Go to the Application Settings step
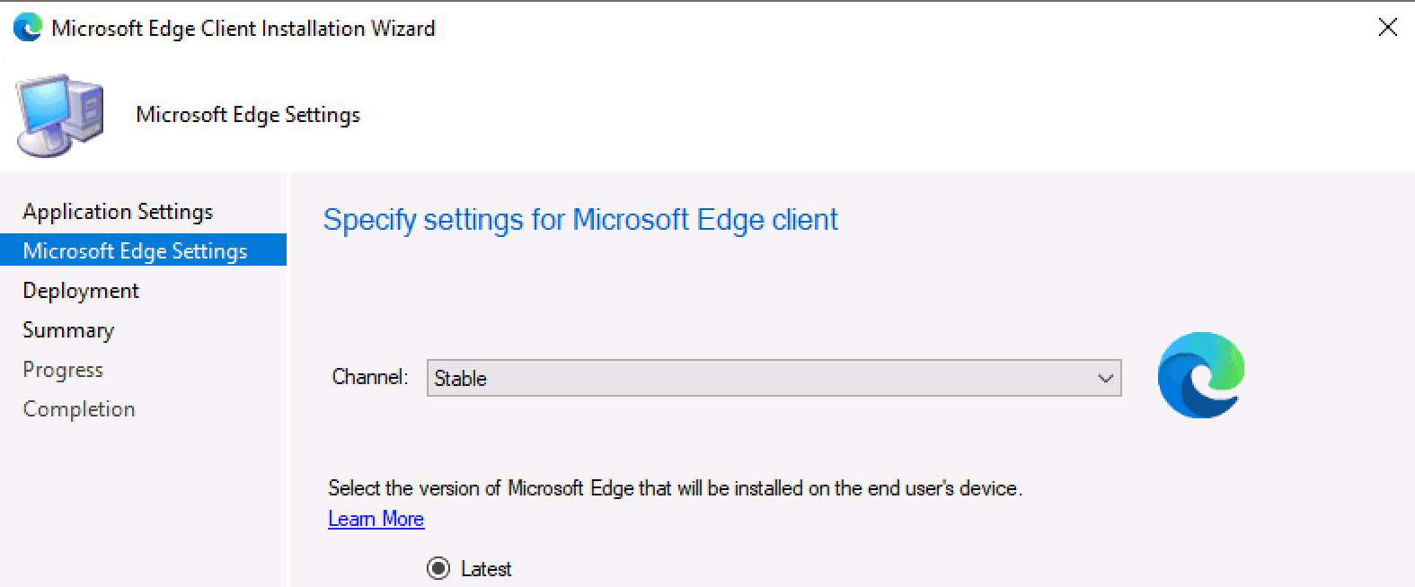The height and width of the screenshot is (587, 1415). (118, 212)
